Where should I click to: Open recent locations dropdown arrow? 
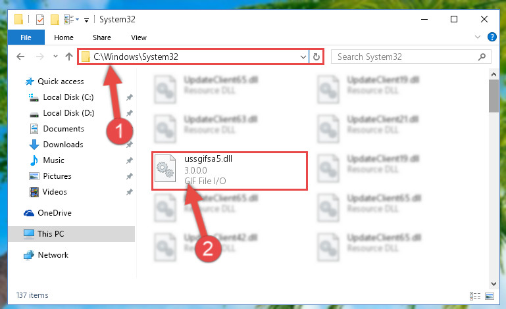pyautogui.click(x=55, y=57)
